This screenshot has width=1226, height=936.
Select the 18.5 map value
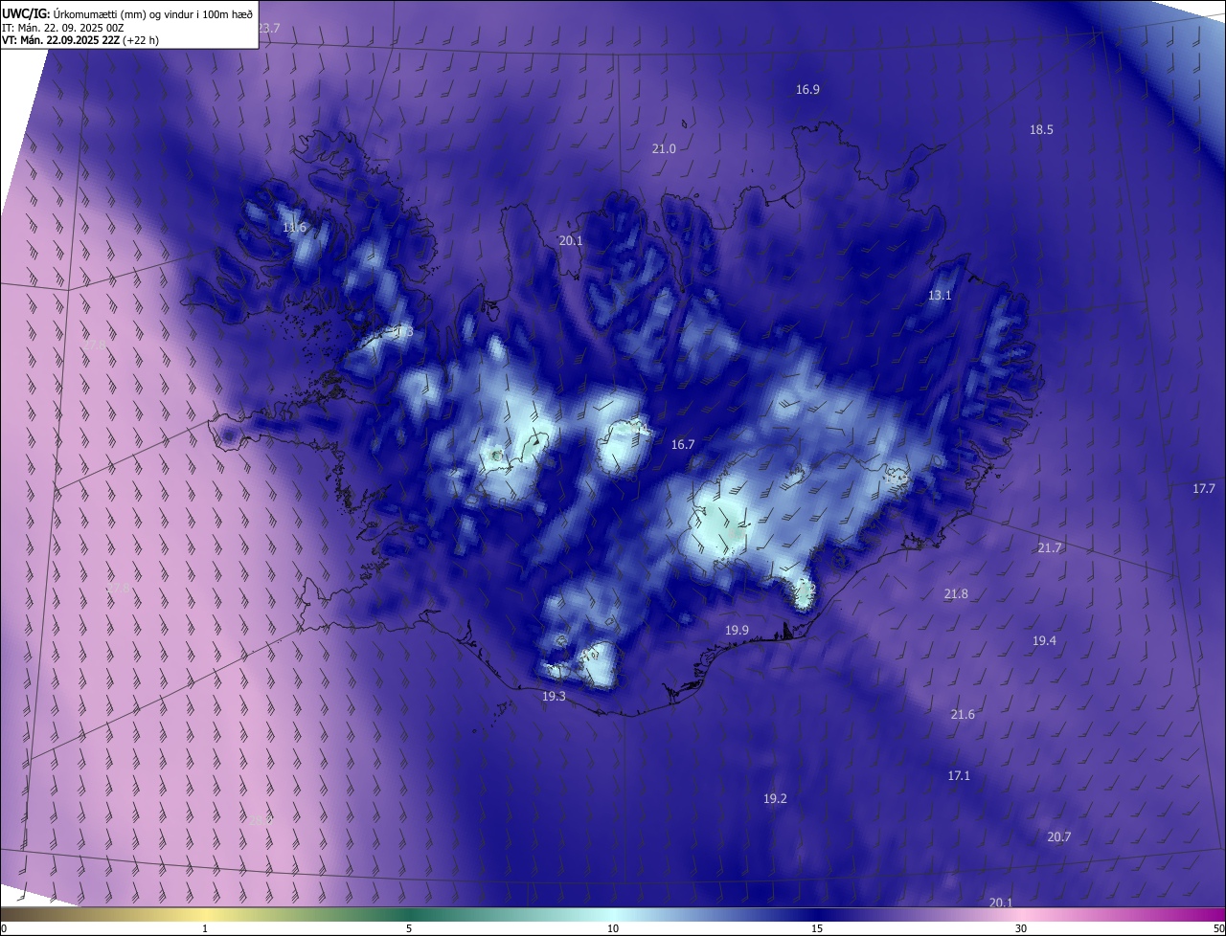point(1041,129)
